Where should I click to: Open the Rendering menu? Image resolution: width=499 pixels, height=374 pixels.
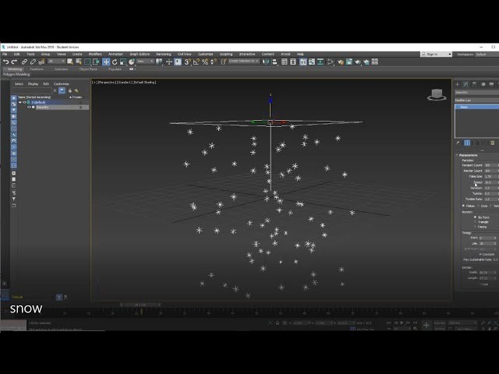coord(163,54)
